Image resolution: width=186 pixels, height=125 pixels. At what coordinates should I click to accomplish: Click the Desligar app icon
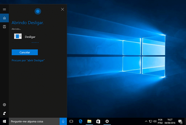point(18,36)
